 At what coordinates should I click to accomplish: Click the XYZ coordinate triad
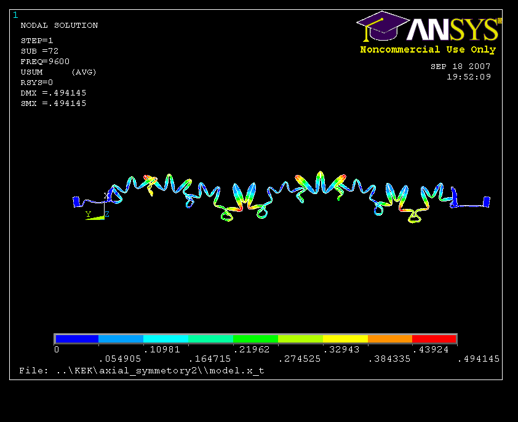(x=96, y=207)
